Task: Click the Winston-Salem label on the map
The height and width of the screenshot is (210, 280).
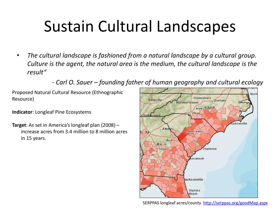Action: click(187, 103)
